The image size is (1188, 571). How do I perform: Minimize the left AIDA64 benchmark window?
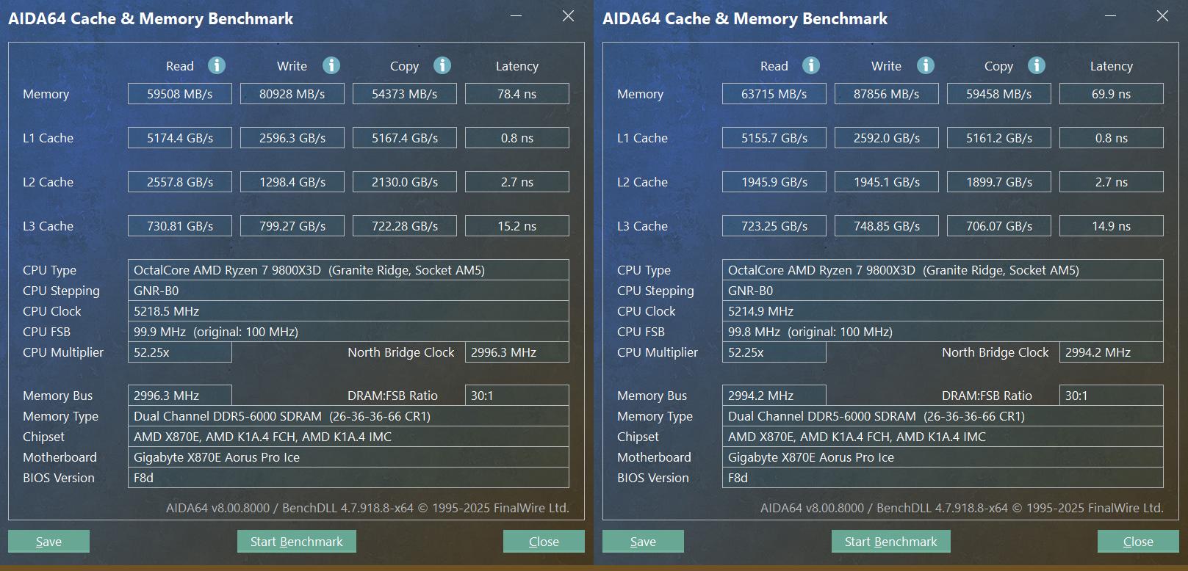[516, 16]
